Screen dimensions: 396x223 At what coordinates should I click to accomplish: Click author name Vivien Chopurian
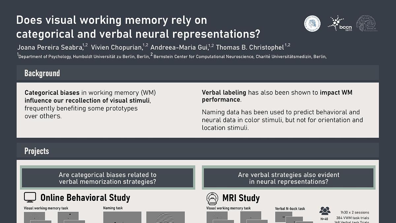coord(117,47)
